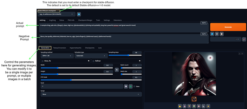
Task: Clear the styles selection with the X icon
Action: pos(236,39)
